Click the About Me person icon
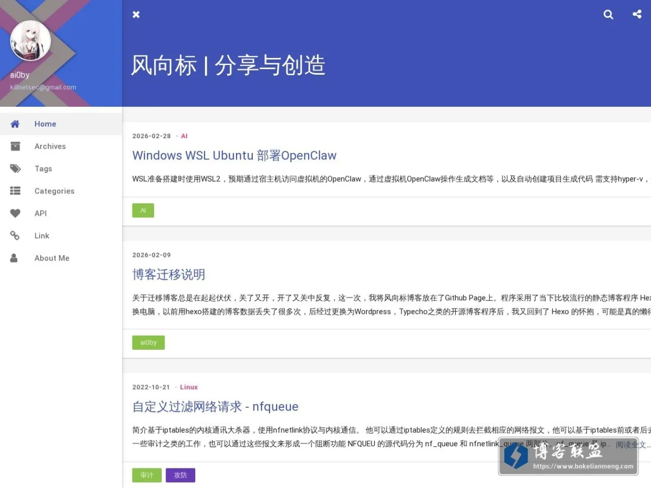This screenshot has width=651, height=488. 14,258
